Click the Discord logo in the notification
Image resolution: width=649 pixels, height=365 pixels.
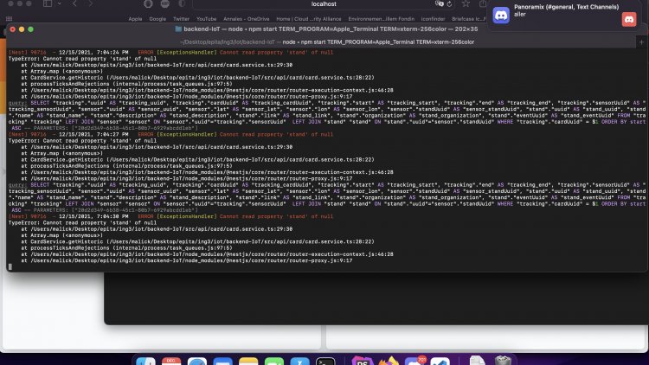point(501,16)
